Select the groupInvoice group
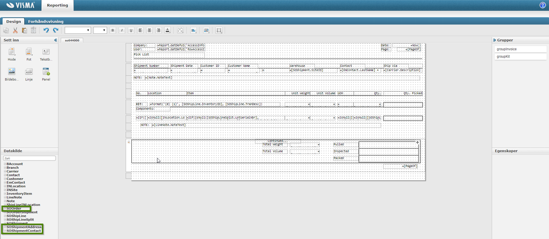This screenshot has height=239, width=549. [x=520, y=49]
